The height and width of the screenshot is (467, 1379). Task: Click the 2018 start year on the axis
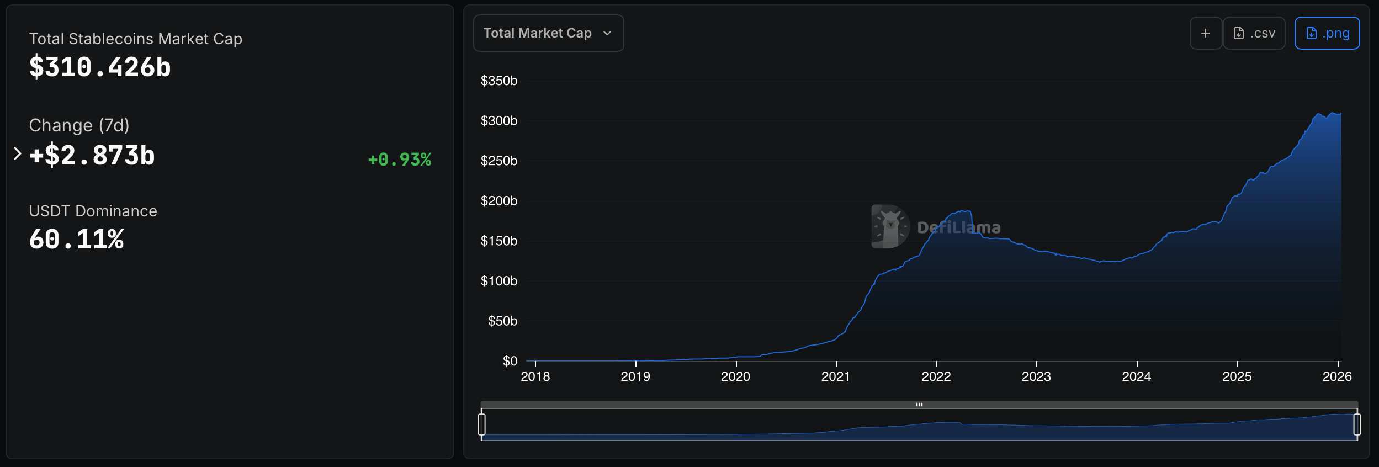535,376
